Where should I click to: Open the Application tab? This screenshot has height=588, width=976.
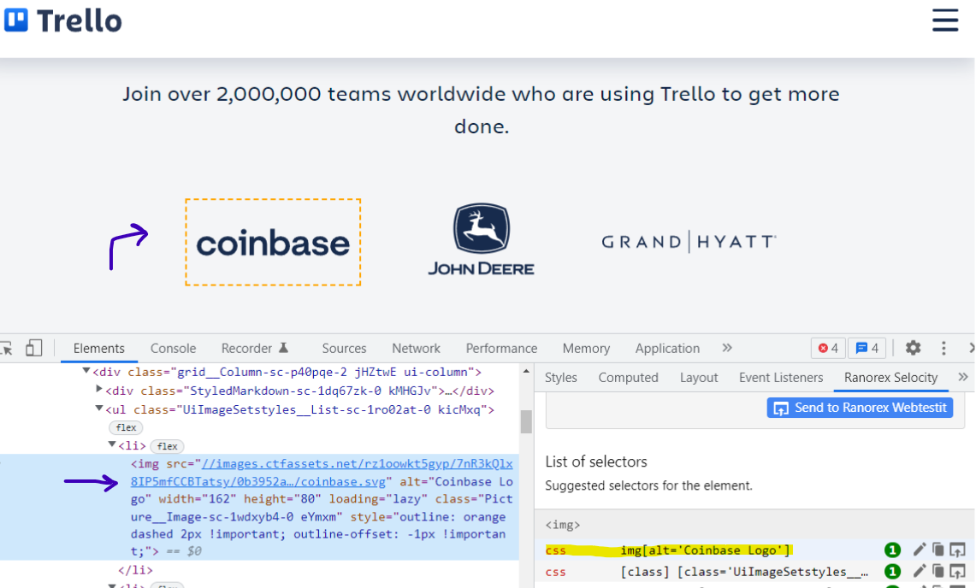pos(667,349)
